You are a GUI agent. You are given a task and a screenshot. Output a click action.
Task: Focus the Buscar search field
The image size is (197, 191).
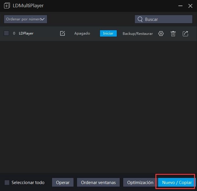(x=164, y=19)
